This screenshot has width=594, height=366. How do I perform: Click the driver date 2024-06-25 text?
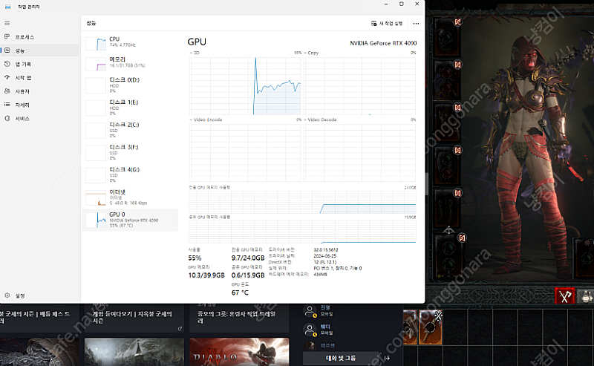324,256
